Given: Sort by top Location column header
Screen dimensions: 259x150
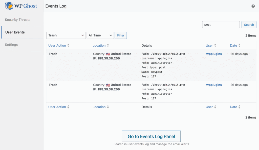Looking at the screenshot, I should click(99, 46).
